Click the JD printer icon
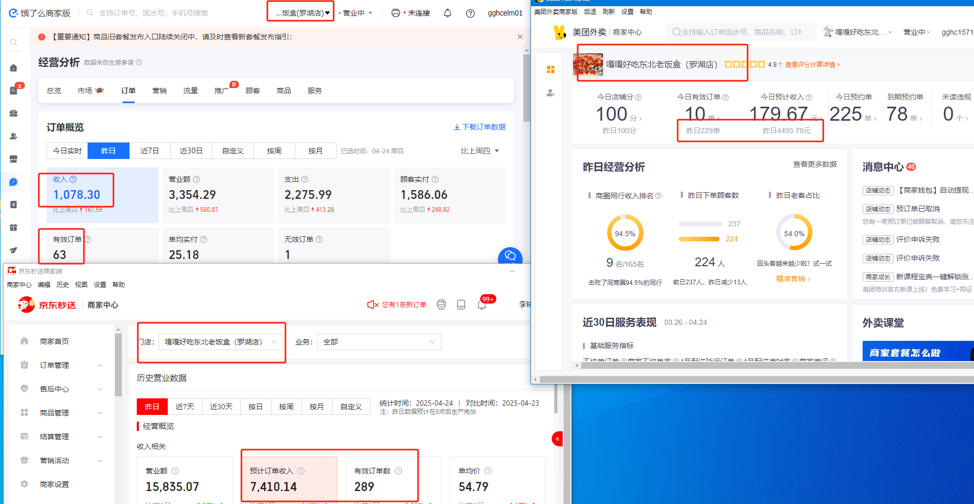 click(x=441, y=305)
